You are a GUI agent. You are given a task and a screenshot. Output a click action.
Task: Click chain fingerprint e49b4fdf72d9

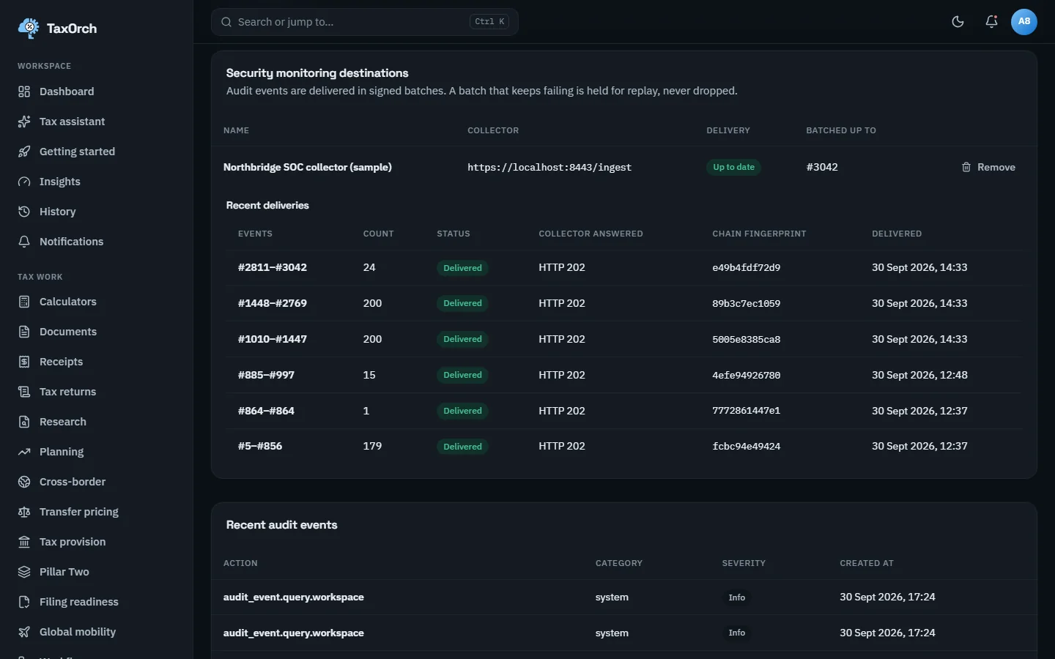click(746, 268)
